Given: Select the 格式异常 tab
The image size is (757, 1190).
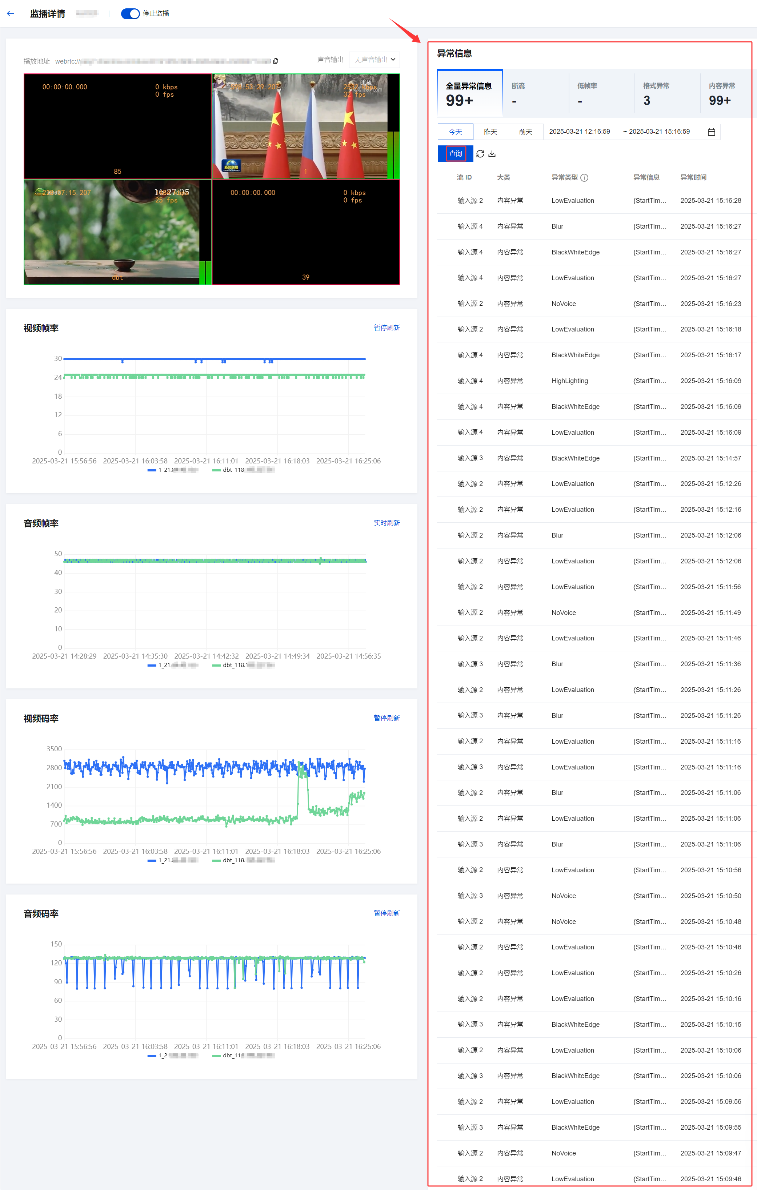Looking at the screenshot, I should point(667,93).
